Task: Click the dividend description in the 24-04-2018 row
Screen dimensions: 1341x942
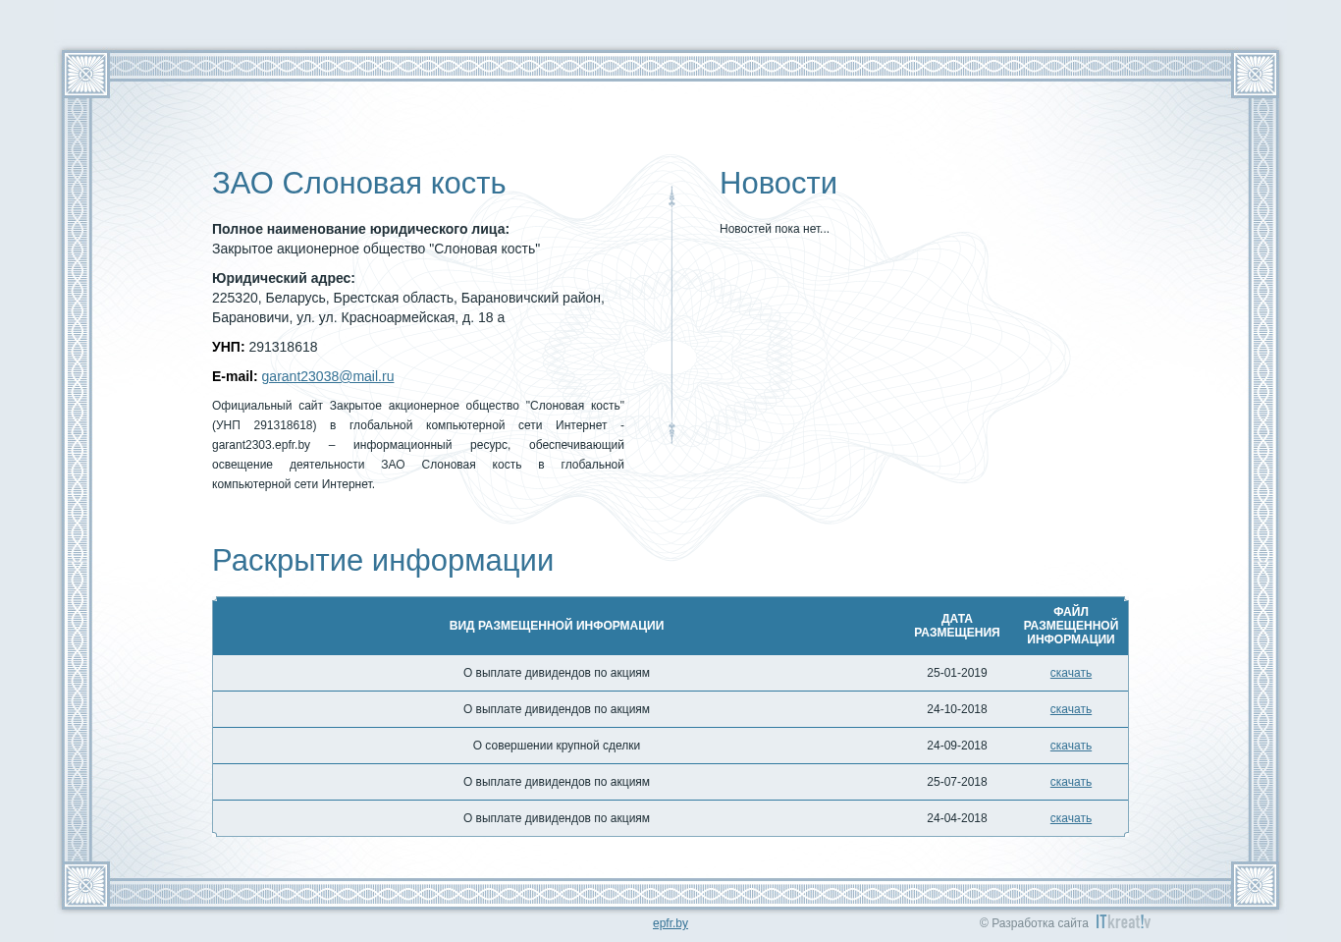Action: [557, 818]
